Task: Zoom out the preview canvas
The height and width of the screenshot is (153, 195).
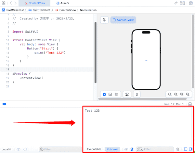Action: (x=170, y=94)
